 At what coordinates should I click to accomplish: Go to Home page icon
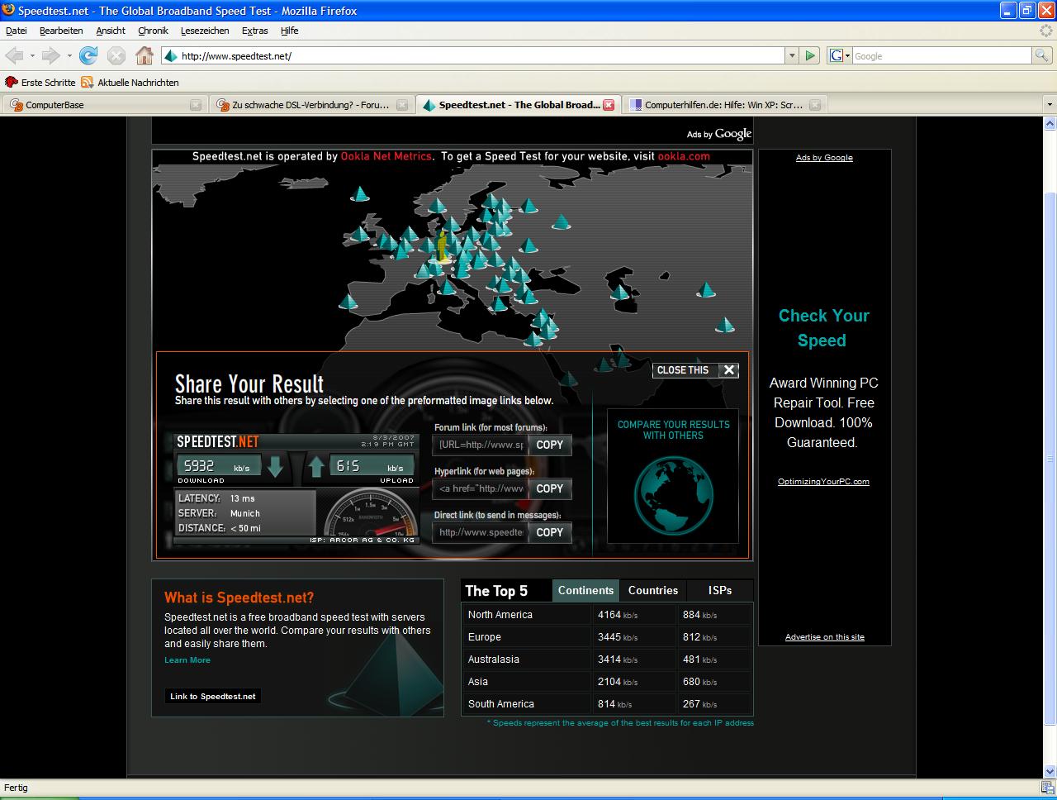click(x=145, y=55)
